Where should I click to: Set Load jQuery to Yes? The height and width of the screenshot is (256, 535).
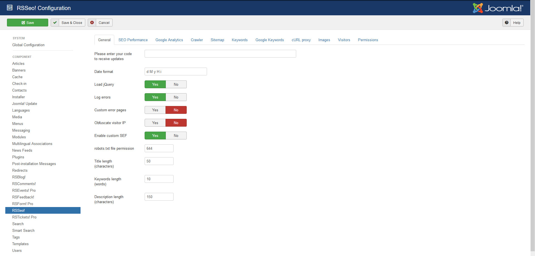click(x=155, y=84)
